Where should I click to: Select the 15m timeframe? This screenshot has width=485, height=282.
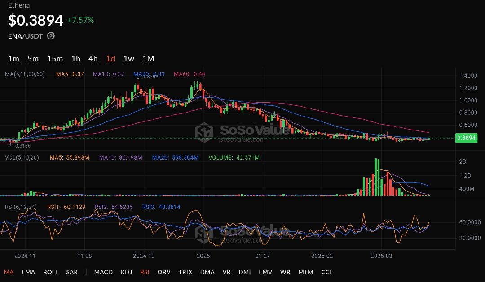click(55, 59)
